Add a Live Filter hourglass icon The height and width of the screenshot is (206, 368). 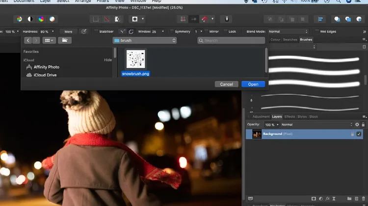tap(334, 199)
